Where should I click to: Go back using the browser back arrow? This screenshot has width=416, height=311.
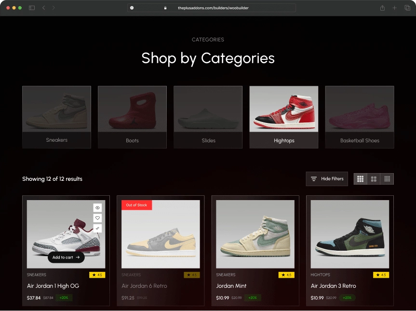(44, 8)
